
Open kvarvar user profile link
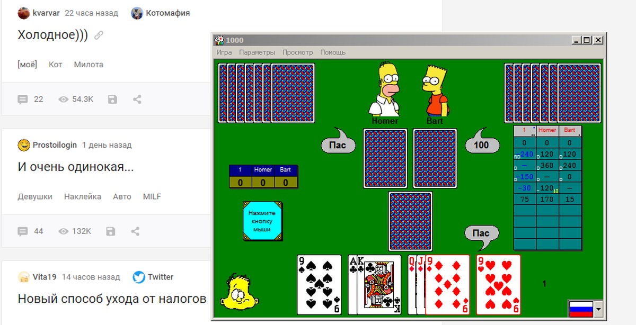(x=46, y=13)
